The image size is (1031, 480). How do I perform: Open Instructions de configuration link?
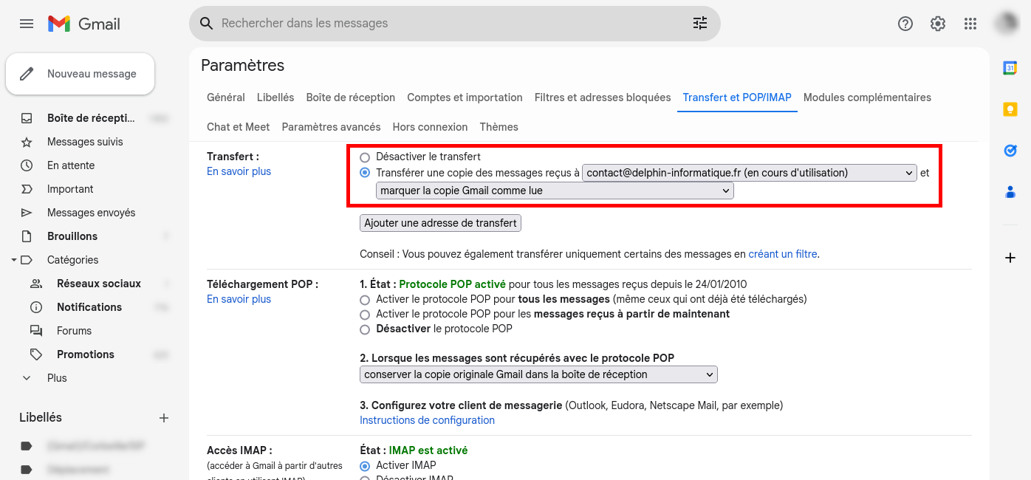[427, 420]
